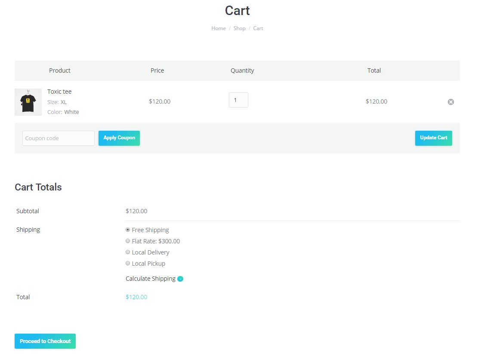Screen dimensions: 481x359
Task: Click the Cart breadcrumb item
Action: point(258,28)
